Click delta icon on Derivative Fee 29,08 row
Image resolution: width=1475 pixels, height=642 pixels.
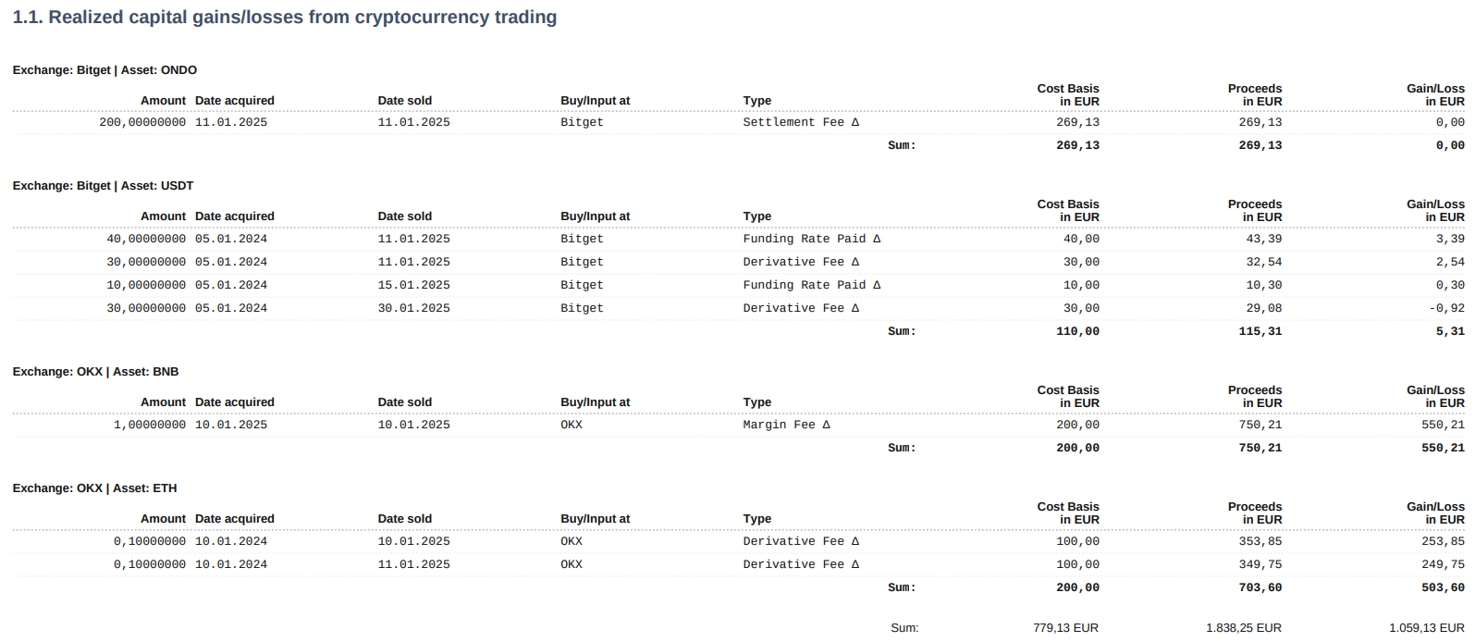click(x=855, y=308)
